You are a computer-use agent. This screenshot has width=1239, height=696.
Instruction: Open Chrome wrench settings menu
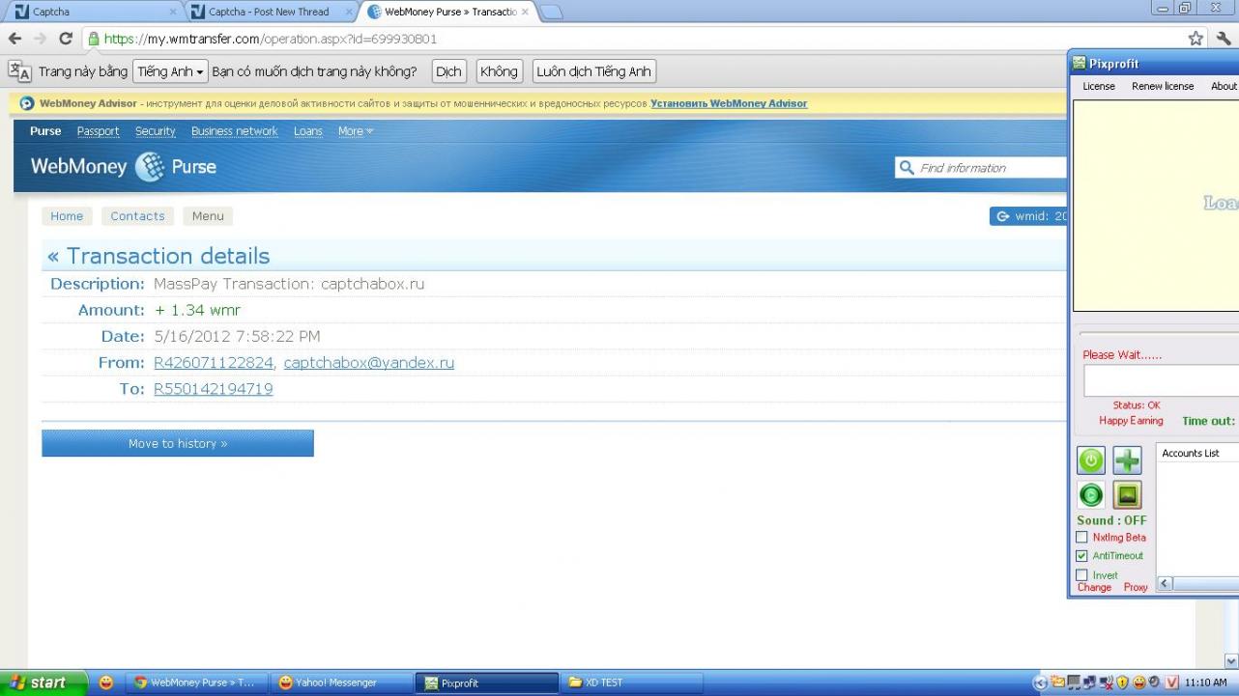coord(1224,39)
